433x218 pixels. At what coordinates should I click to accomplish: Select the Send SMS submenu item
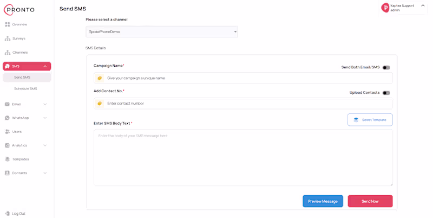click(x=22, y=78)
